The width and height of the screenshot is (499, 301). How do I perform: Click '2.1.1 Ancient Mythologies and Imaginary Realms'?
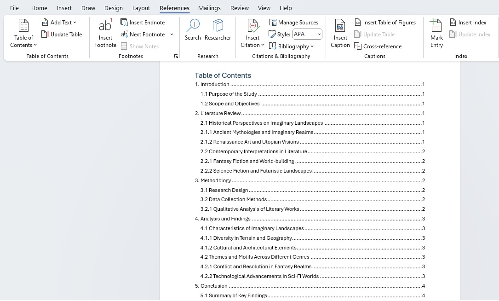click(313, 132)
